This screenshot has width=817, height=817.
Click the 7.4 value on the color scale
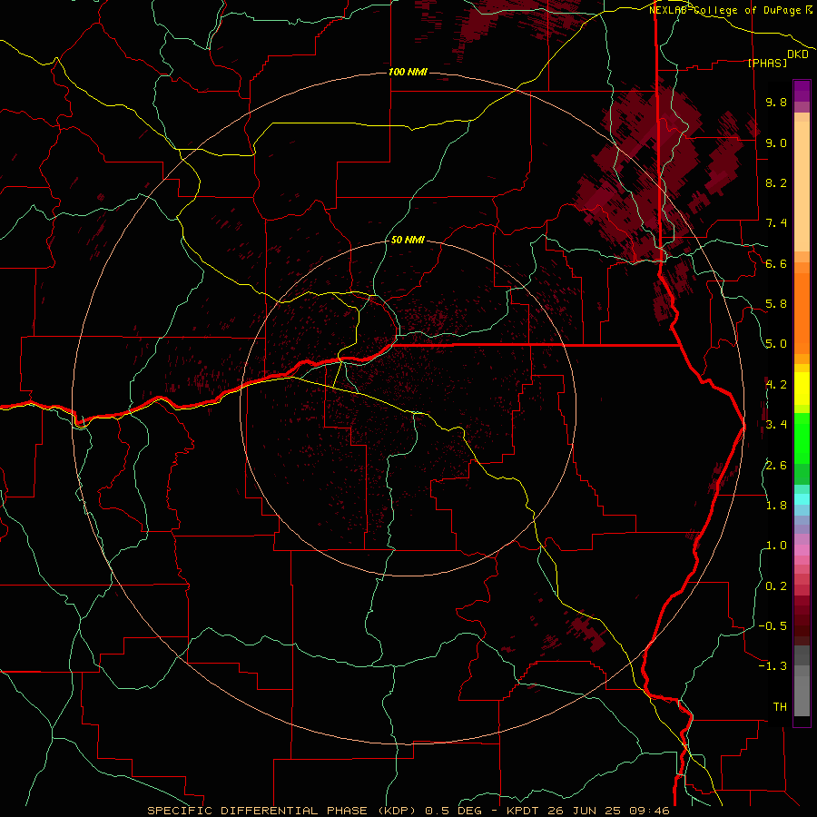[x=776, y=223]
